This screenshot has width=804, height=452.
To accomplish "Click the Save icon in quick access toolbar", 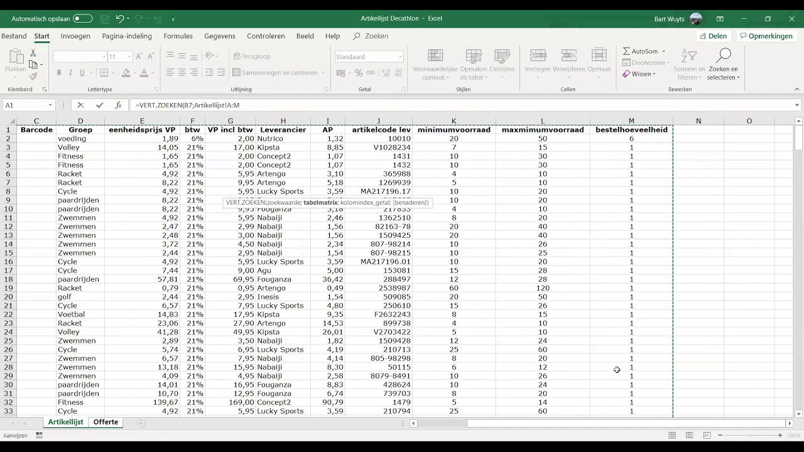I will 104,19.
